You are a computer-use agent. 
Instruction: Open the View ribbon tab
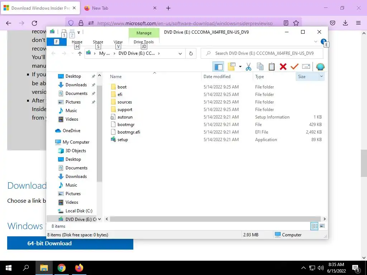pos(118,42)
